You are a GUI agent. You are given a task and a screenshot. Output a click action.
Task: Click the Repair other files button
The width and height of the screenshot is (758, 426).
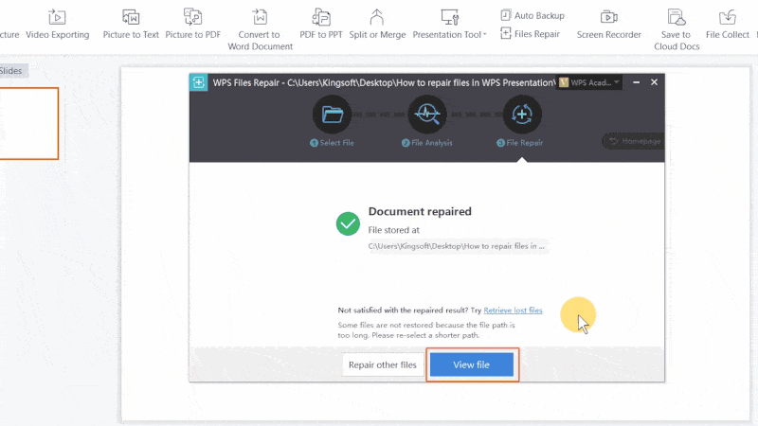tap(383, 364)
